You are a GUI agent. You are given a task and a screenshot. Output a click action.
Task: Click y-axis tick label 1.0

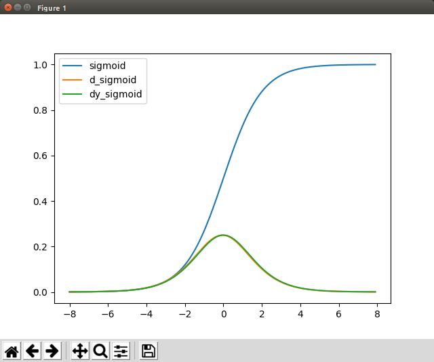[x=41, y=65]
